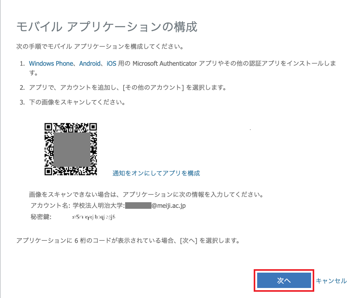This screenshot has width=355, height=298.
Task: Click the Microsoft Authenticator text in step 1
Action: [165, 64]
